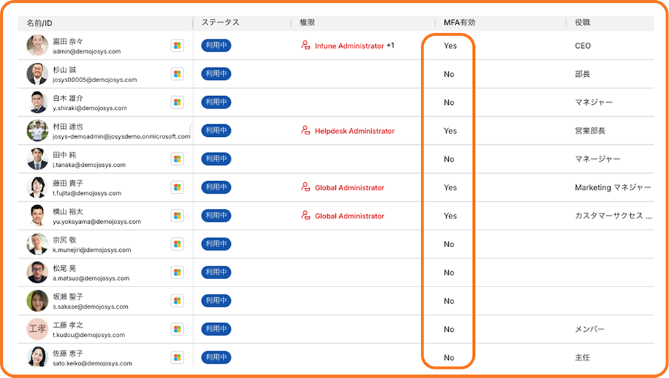The width and height of the screenshot is (669, 378).
Task: Open the Global Administrator link for 横山 裕太
Action: (349, 216)
